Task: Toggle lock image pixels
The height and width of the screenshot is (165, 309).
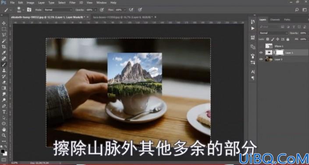Action: [x=273, y=39]
